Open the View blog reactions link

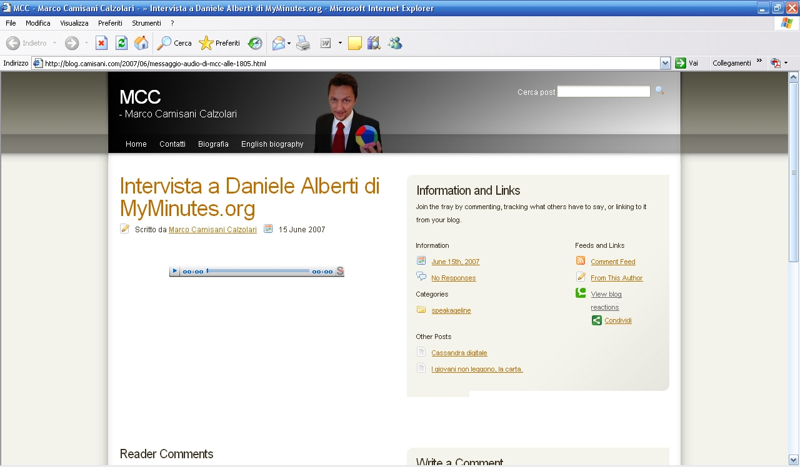606,300
